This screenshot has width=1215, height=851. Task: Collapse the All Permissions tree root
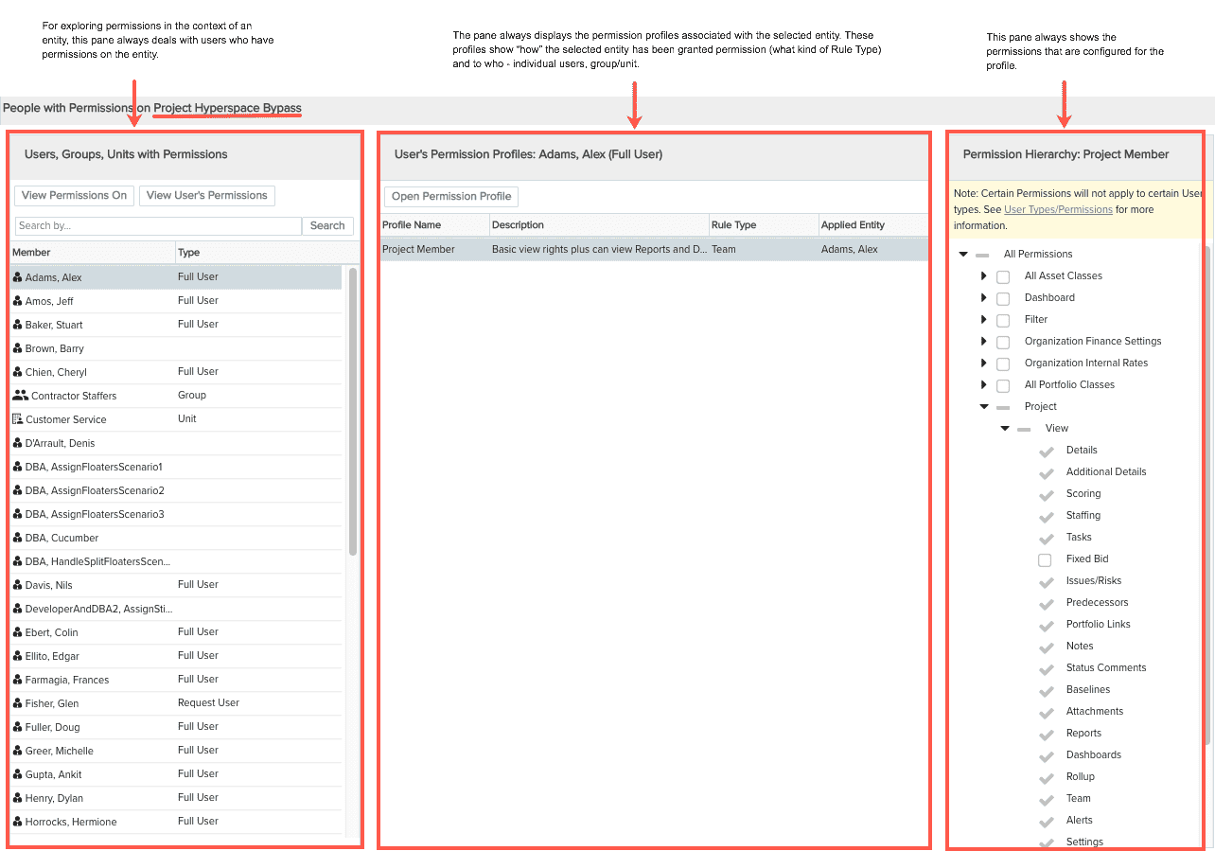pos(962,254)
